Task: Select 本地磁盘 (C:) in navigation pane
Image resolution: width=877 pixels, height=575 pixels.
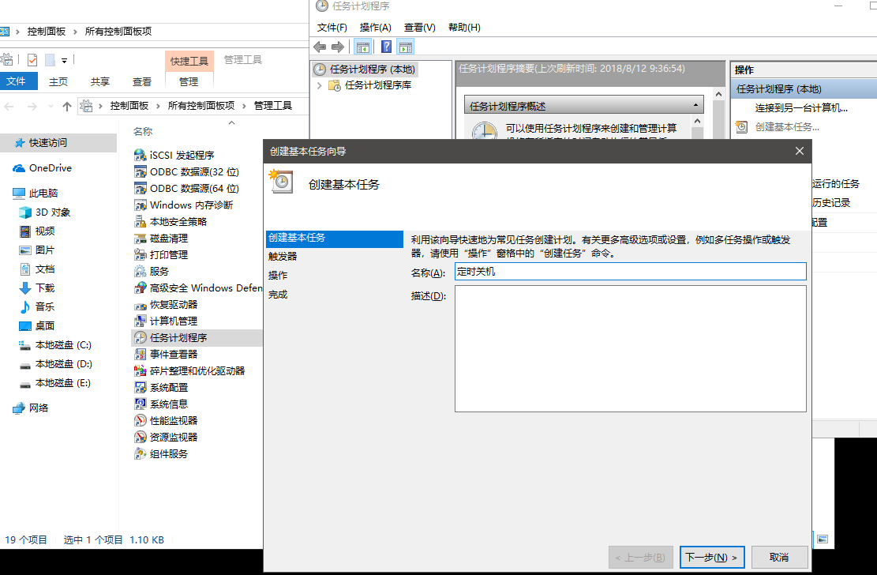Action: (x=55, y=345)
